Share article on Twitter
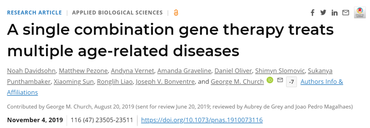Image resolution: width=370 pixels, height=128 pixels. point(323,13)
